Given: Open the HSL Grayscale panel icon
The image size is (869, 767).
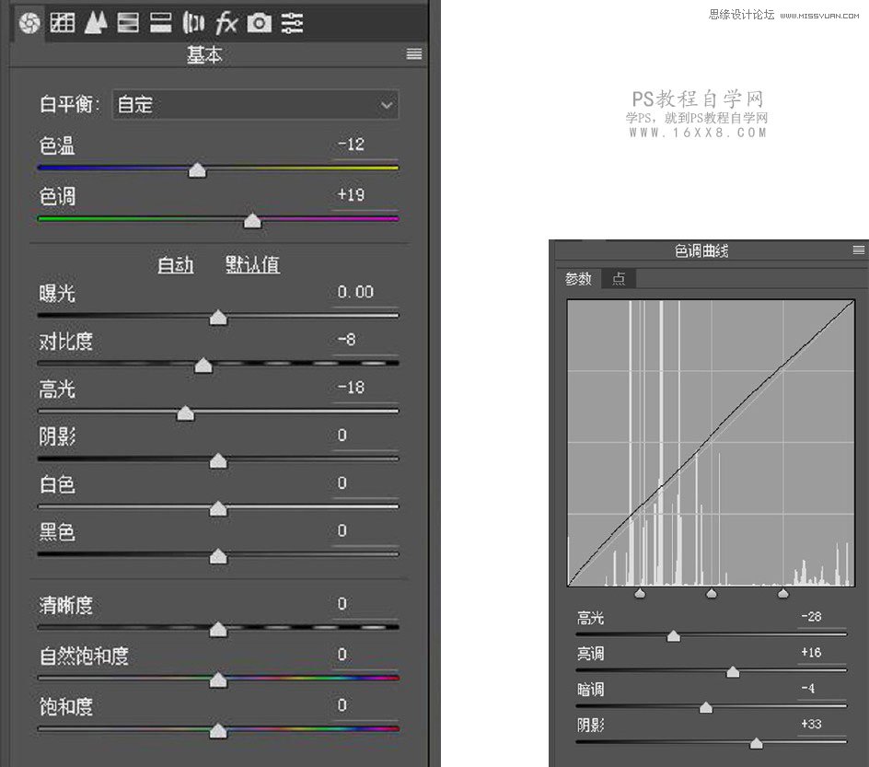Looking at the screenshot, I should pos(128,23).
